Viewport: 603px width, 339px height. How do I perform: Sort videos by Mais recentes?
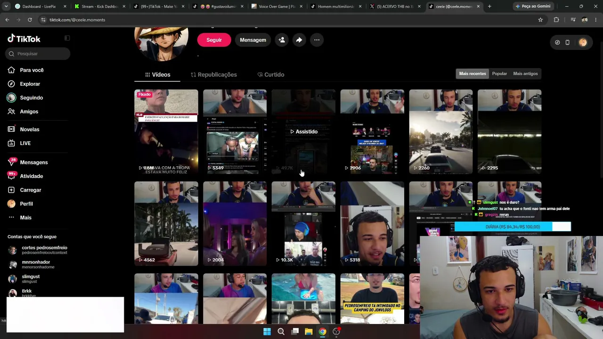[473, 73]
